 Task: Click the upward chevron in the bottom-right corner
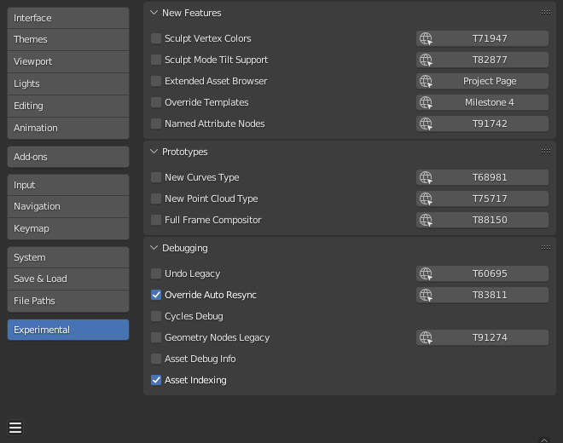(544, 440)
